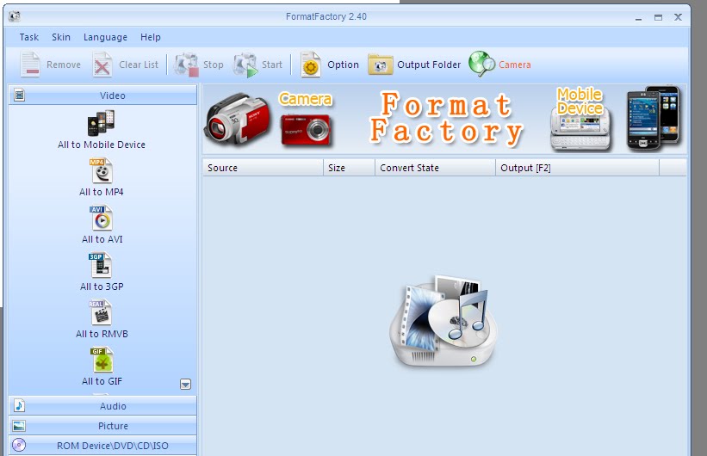The height and width of the screenshot is (456, 707).
Task: Click the Remove text label in toolbar
Action: (x=64, y=65)
